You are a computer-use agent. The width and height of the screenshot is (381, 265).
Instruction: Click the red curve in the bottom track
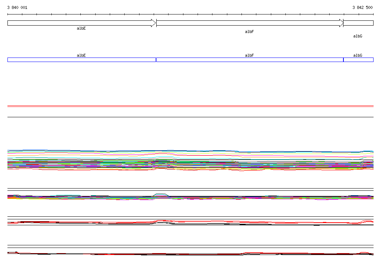[x=260, y=253]
